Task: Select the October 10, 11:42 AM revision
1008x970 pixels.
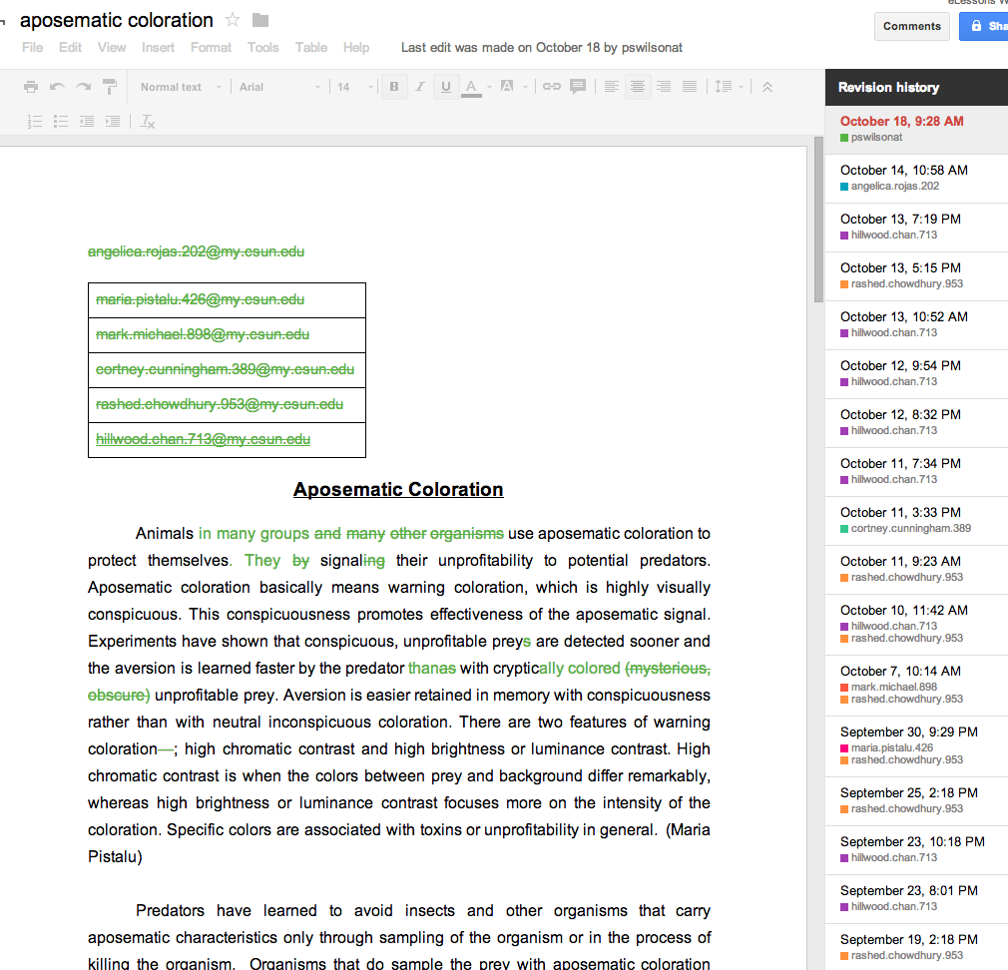Action: tap(917, 624)
